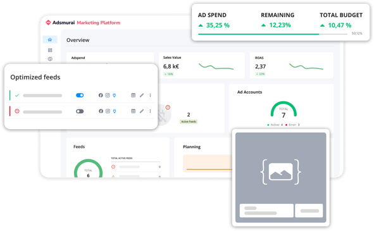Click the blue plug icon on the first feed
Viewport: 374px width, 231px height.
[x=115, y=95]
